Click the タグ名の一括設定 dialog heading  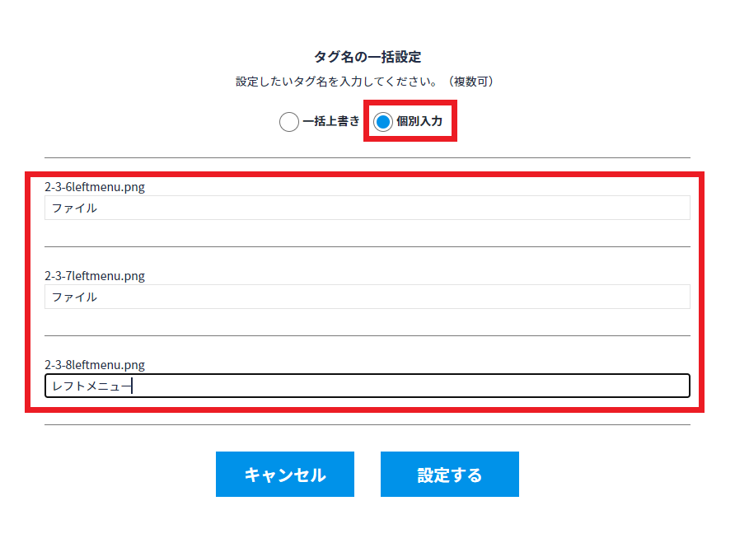pyautogui.click(x=367, y=57)
